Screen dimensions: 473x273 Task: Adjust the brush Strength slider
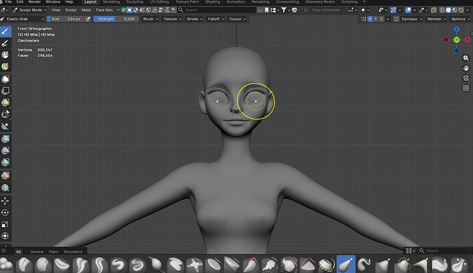click(116, 19)
